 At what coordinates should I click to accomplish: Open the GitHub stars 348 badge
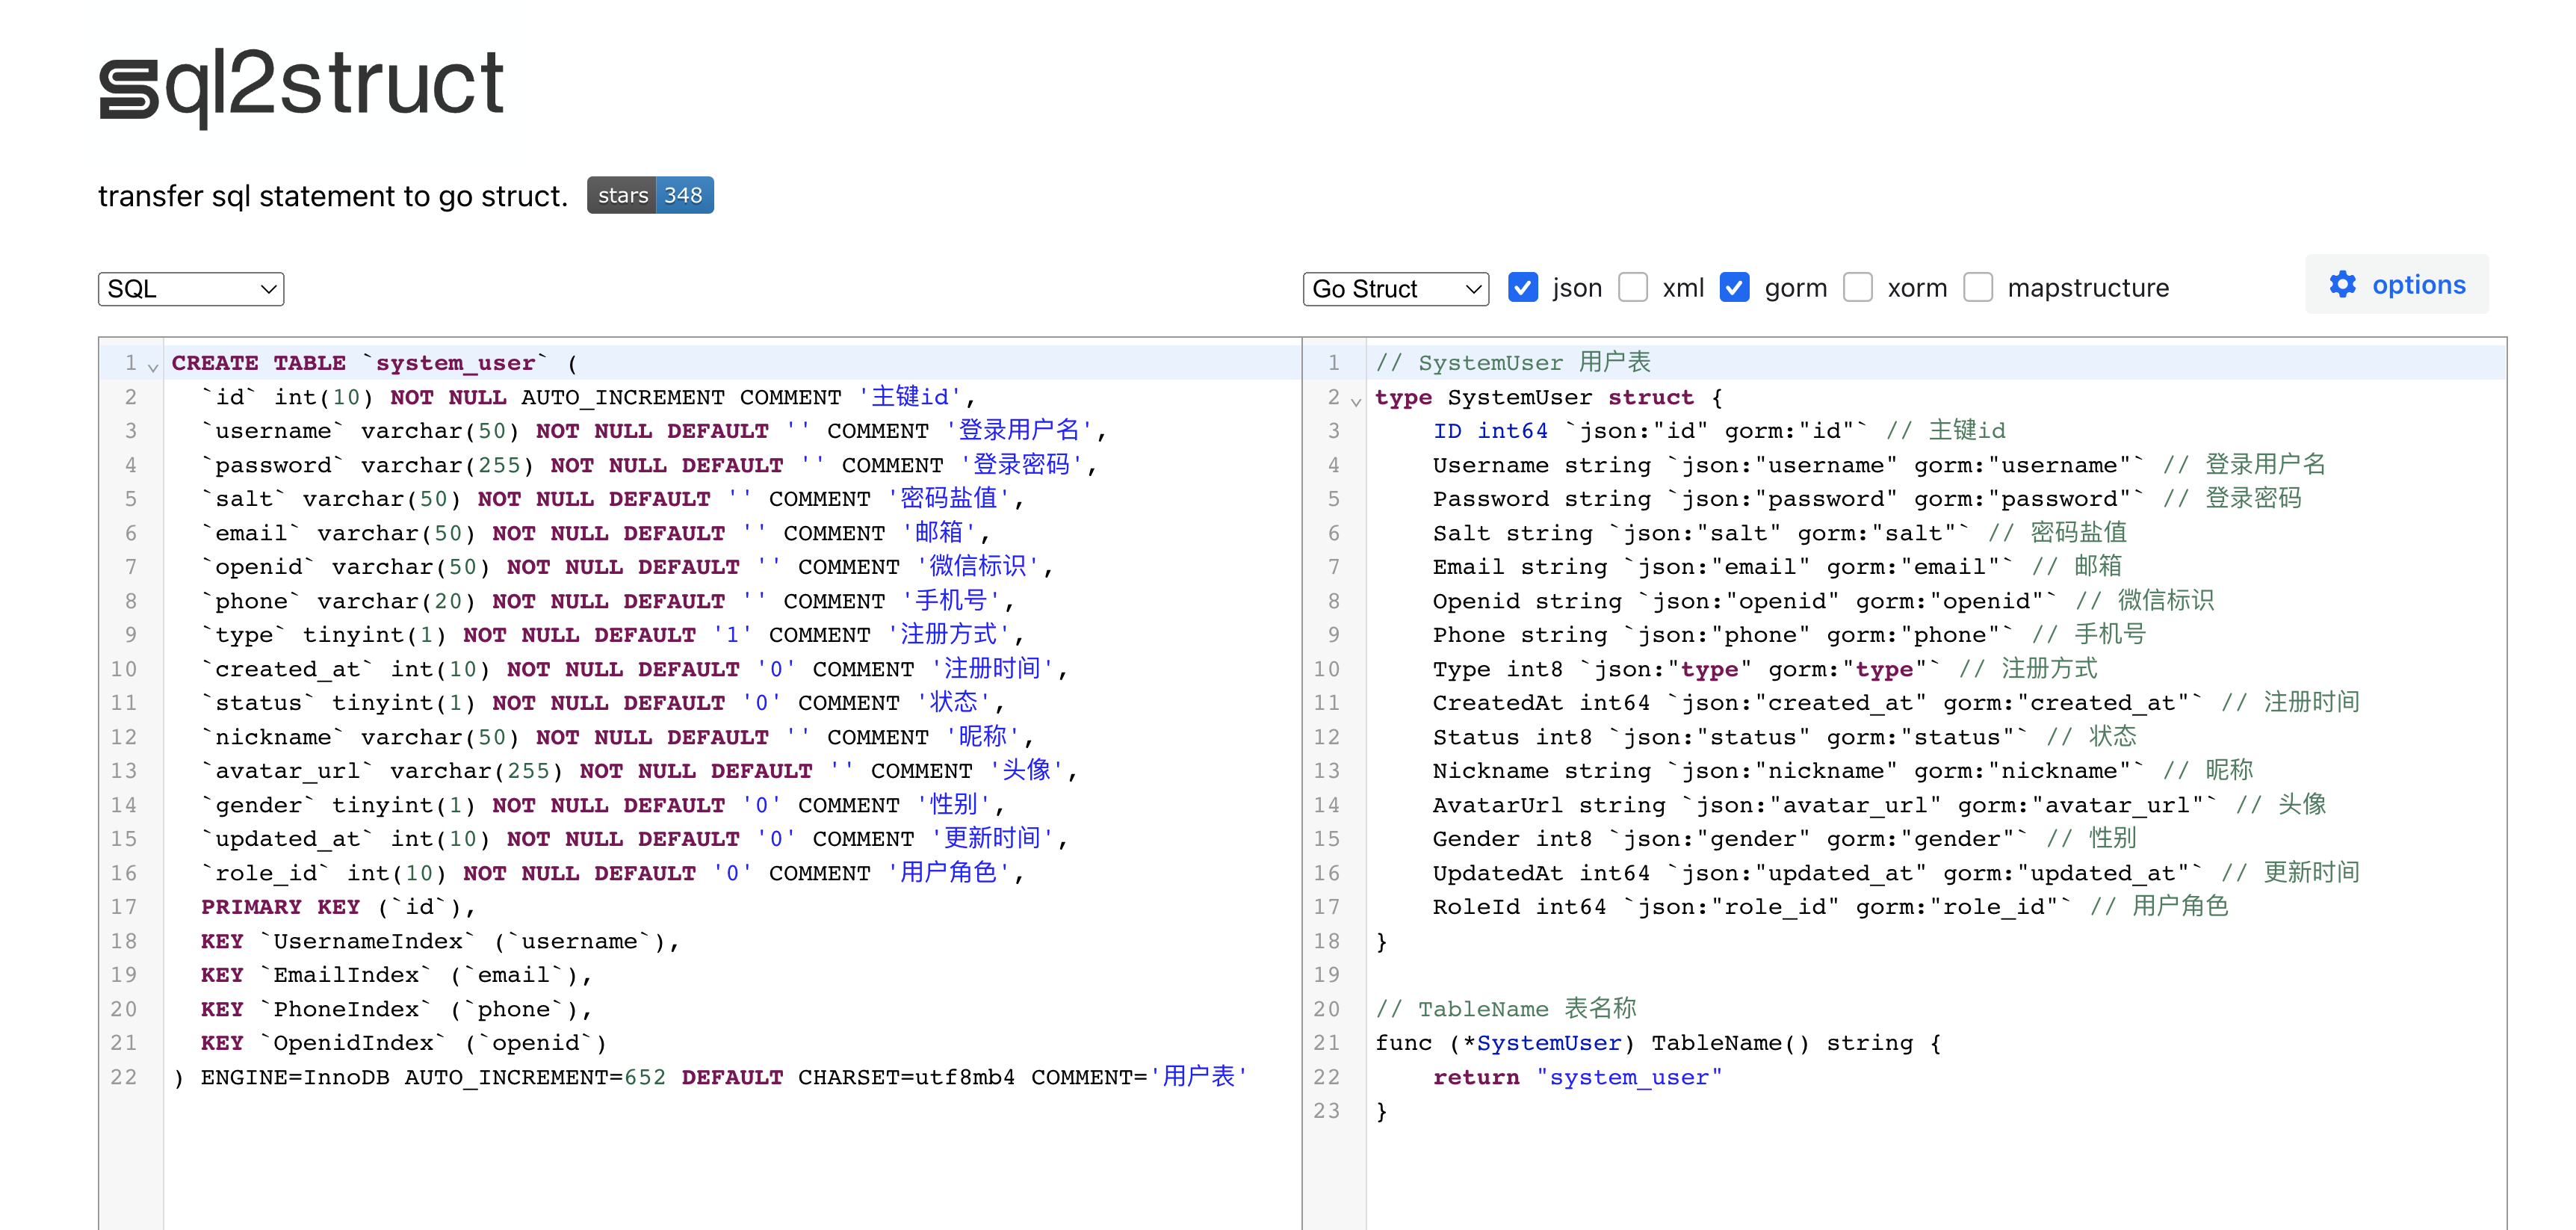pyautogui.click(x=650, y=195)
